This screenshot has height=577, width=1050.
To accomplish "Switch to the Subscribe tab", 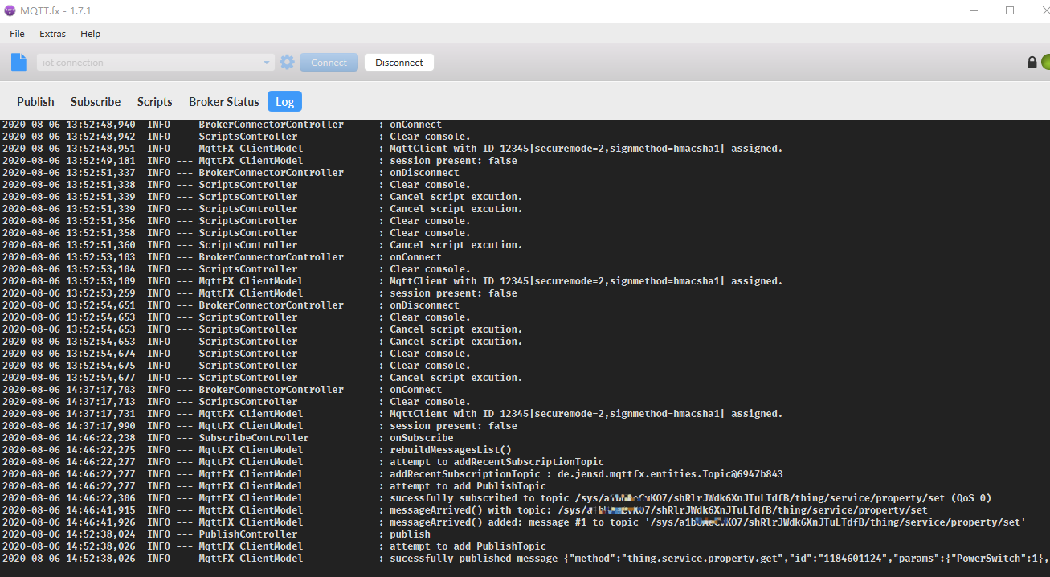I will pyautogui.click(x=96, y=101).
